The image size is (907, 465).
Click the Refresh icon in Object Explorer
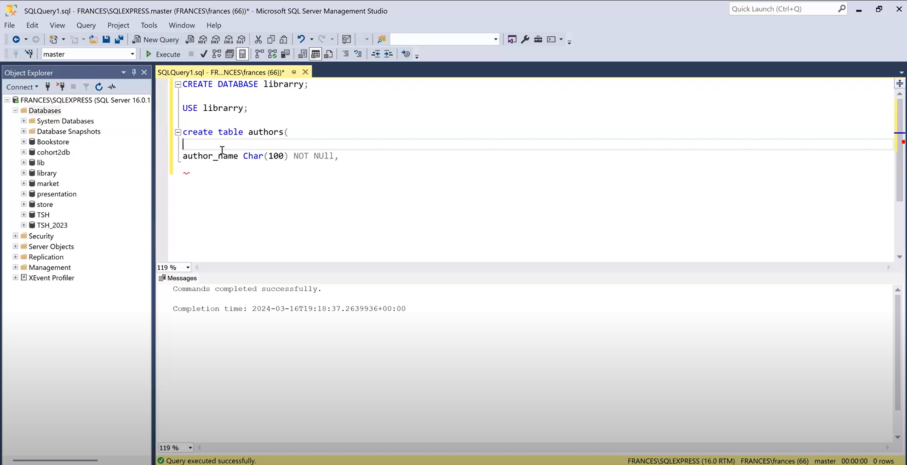[x=99, y=87]
